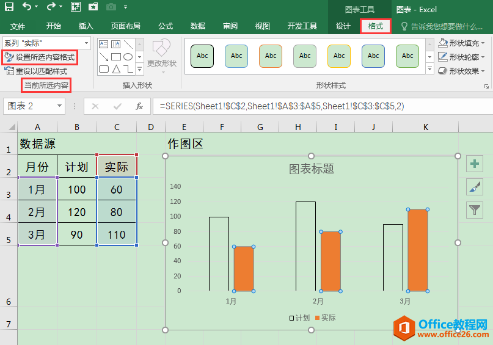The height and width of the screenshot is (345, 493).
Task: Open the chart element selector showing 系列 "实际"
Action: click(x=46, y=43)
